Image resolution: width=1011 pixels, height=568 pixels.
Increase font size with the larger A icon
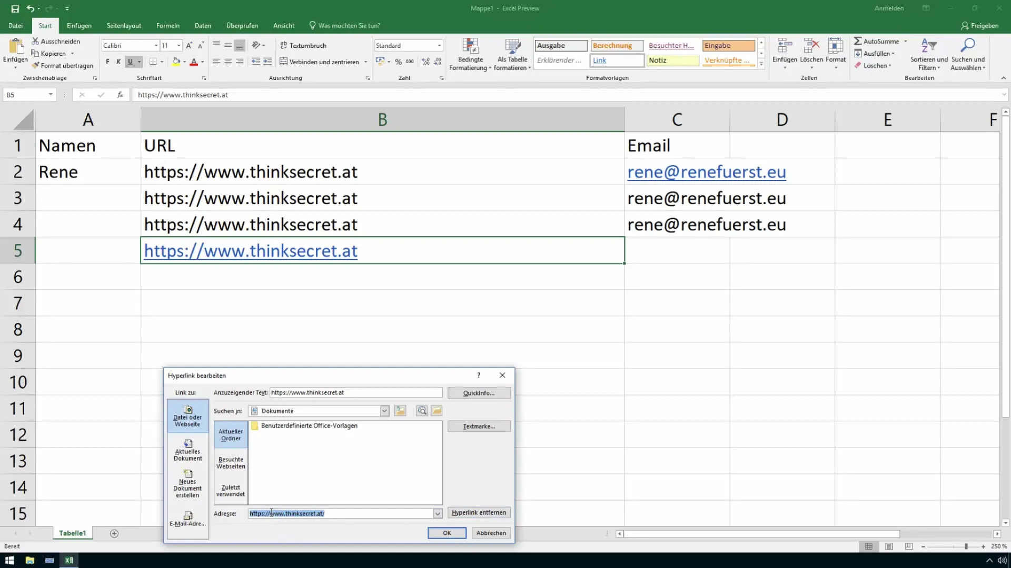189,46
